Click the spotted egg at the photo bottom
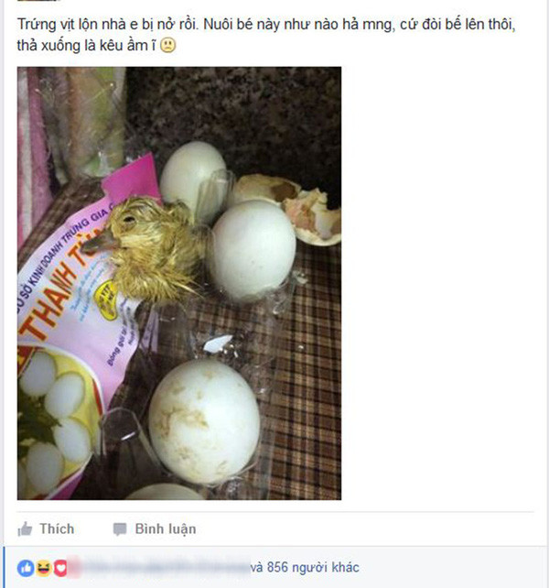Viewport: 549px width, 588px height. (204, 422)
